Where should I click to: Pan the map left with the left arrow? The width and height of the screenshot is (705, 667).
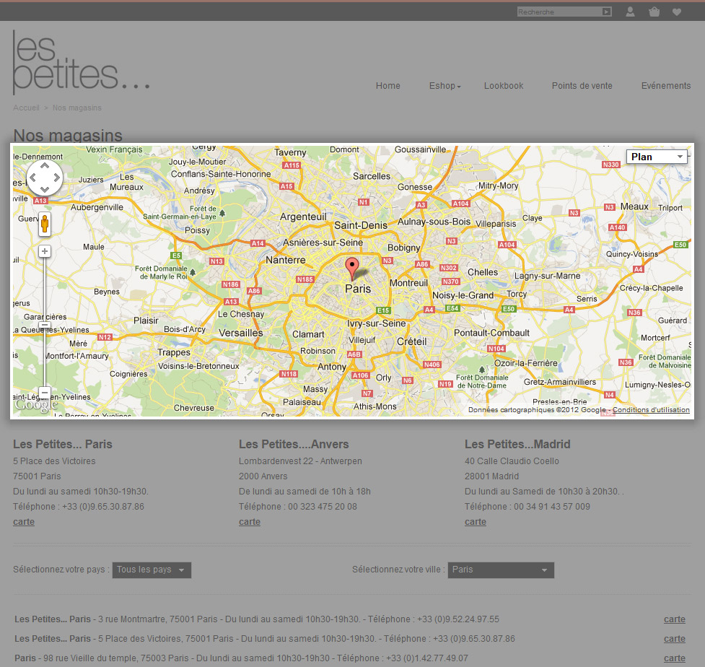click(x=32, y=177)
